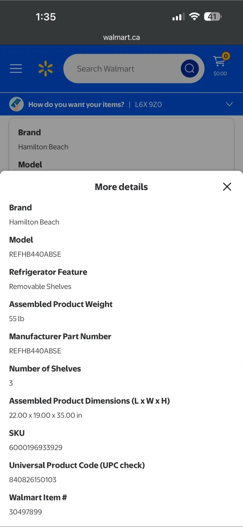243x527 pixels.
Task: Expand the How do you want your items chevron
Action: [x=229, y=104]
